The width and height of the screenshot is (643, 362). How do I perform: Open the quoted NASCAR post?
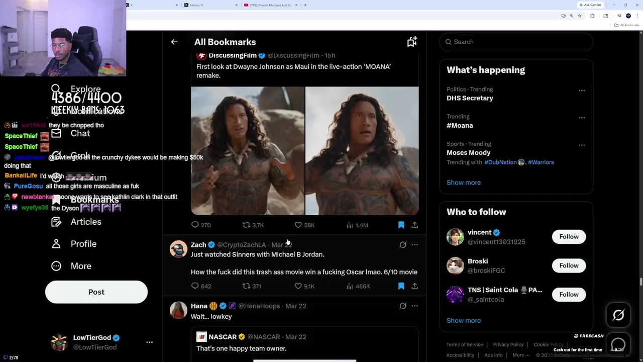tap(304, 344)
